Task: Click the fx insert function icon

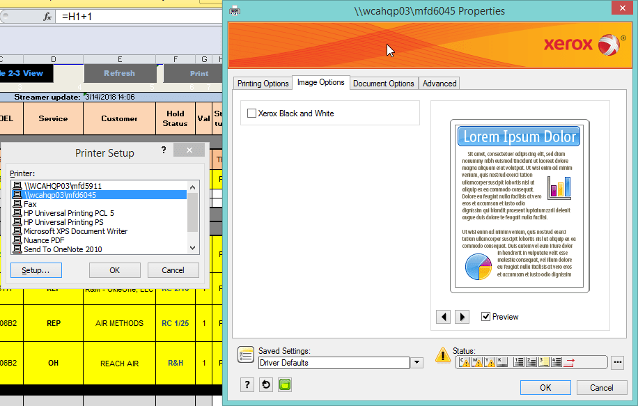Action: (47, 17)
